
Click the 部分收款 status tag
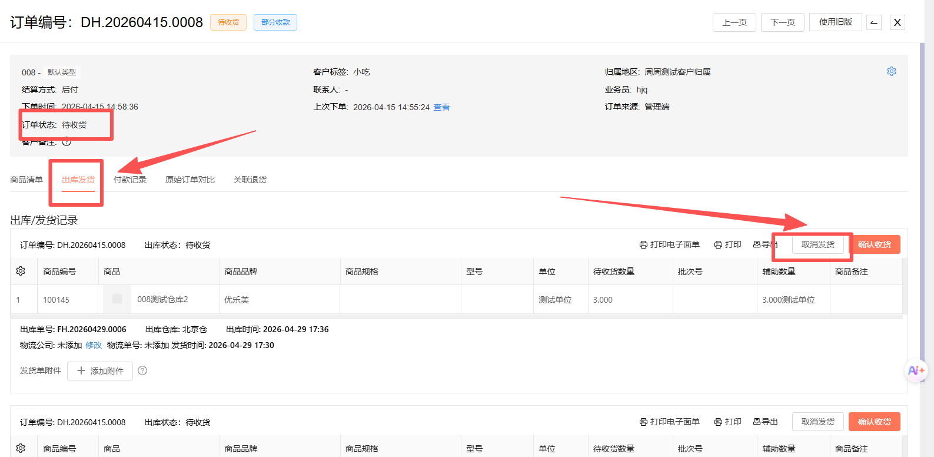pos(275,22)
